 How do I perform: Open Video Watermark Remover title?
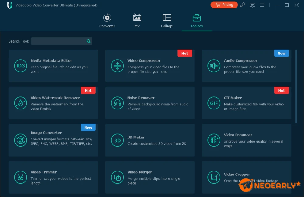click(x=55, y=98)
